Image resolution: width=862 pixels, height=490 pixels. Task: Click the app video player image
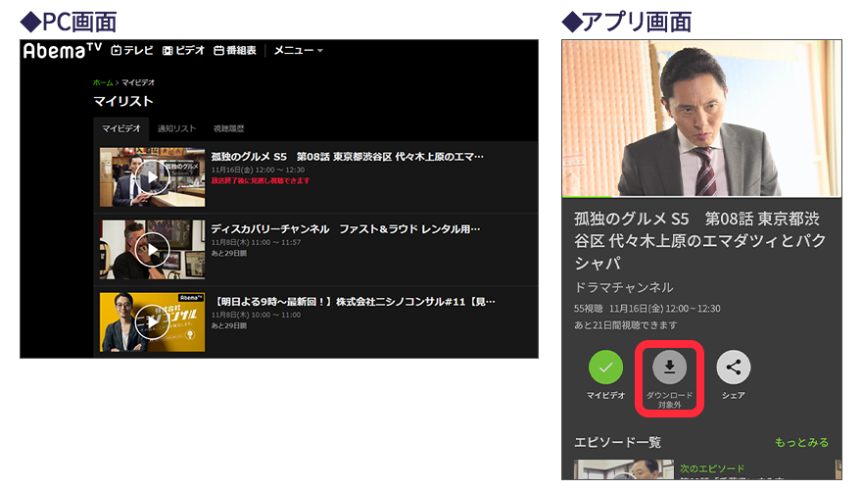coord(701,118)
